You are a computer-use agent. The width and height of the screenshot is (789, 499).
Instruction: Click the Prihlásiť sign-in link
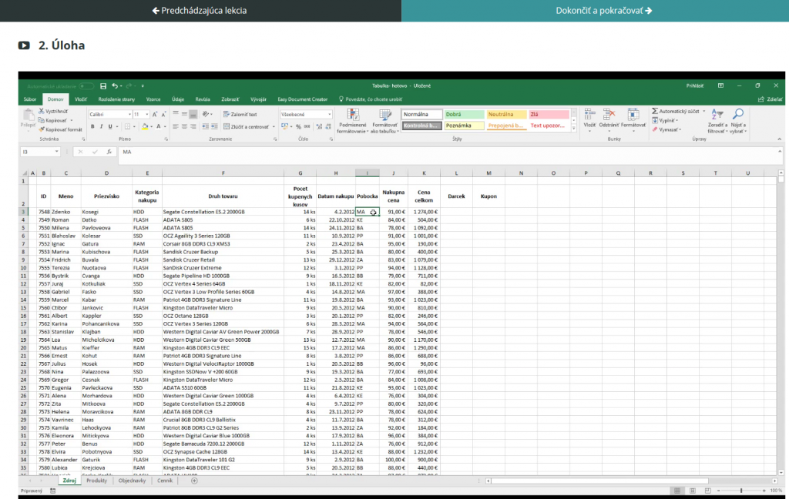coord(695,86)
